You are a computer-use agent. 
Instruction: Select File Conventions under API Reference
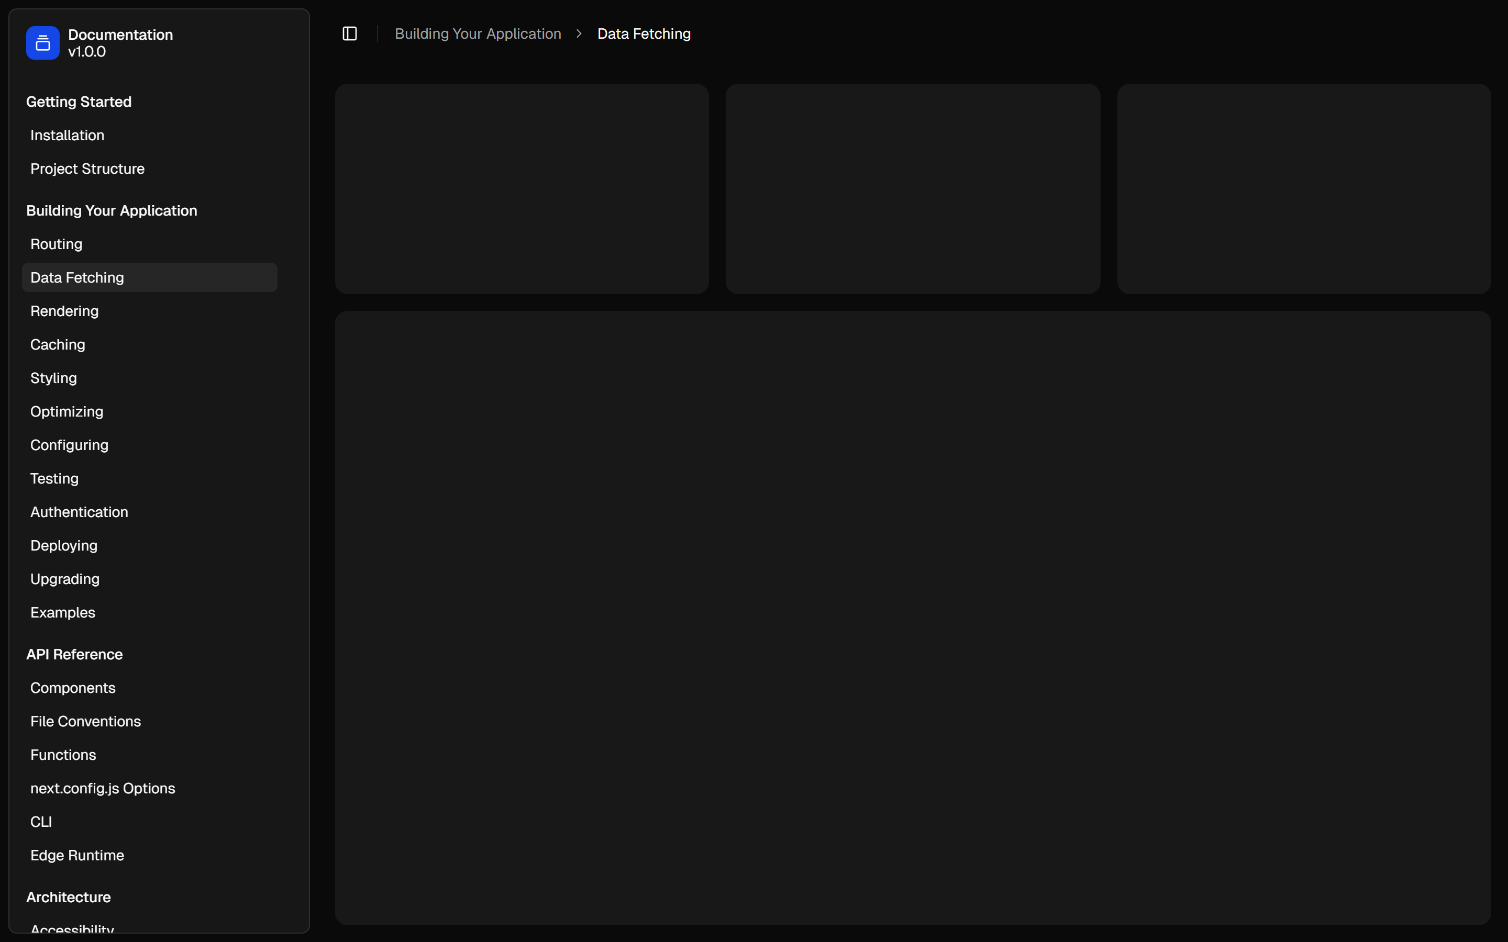(x=85, y=722)
